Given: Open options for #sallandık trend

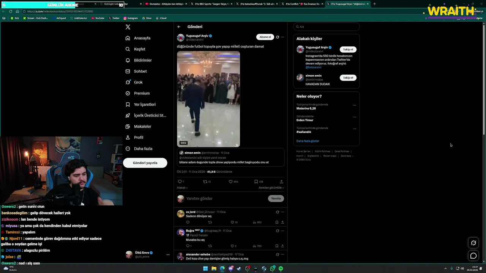Looking at the screenshot, I should (x=355, y=129).
